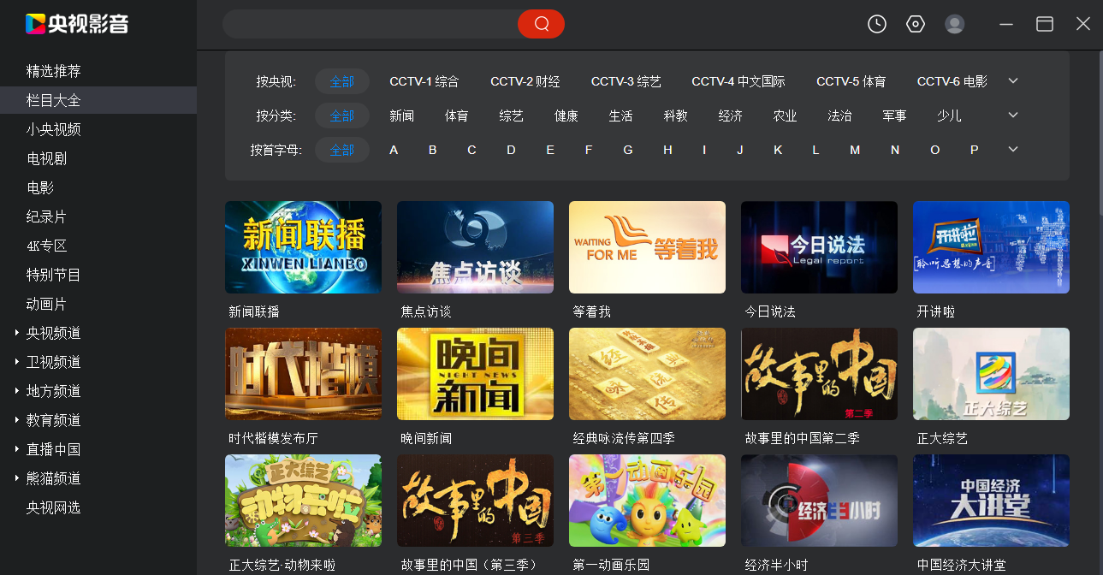
Task: Filter by CCTV-3 综艺
Action: (626, 81)
